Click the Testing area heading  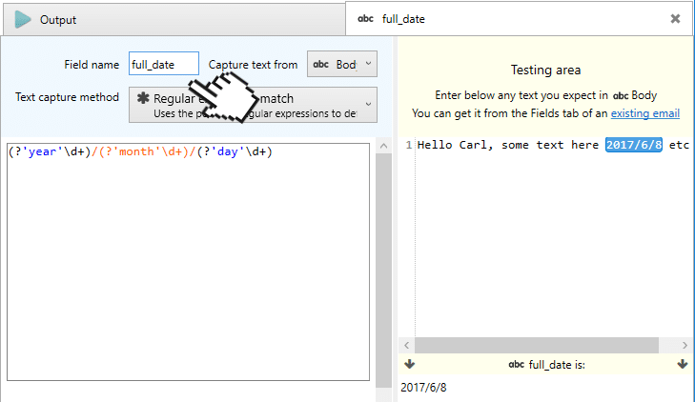point(545,70)
